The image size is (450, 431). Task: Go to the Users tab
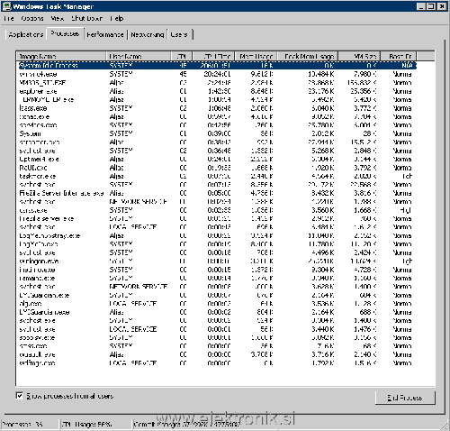click(179, 34)
